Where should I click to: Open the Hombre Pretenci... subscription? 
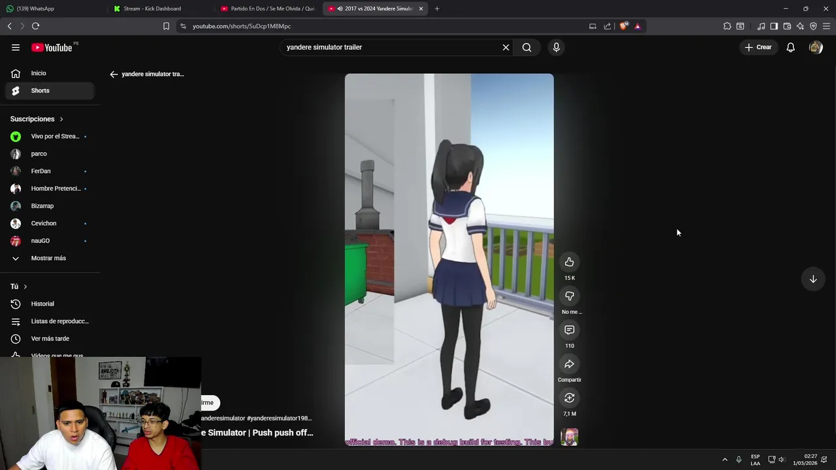coord(50,189)
